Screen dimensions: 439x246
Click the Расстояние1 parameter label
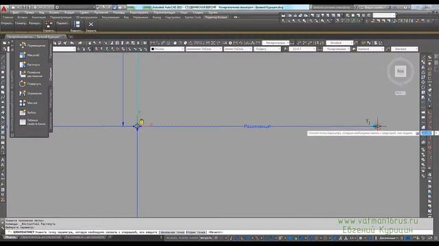pos(257,126)
